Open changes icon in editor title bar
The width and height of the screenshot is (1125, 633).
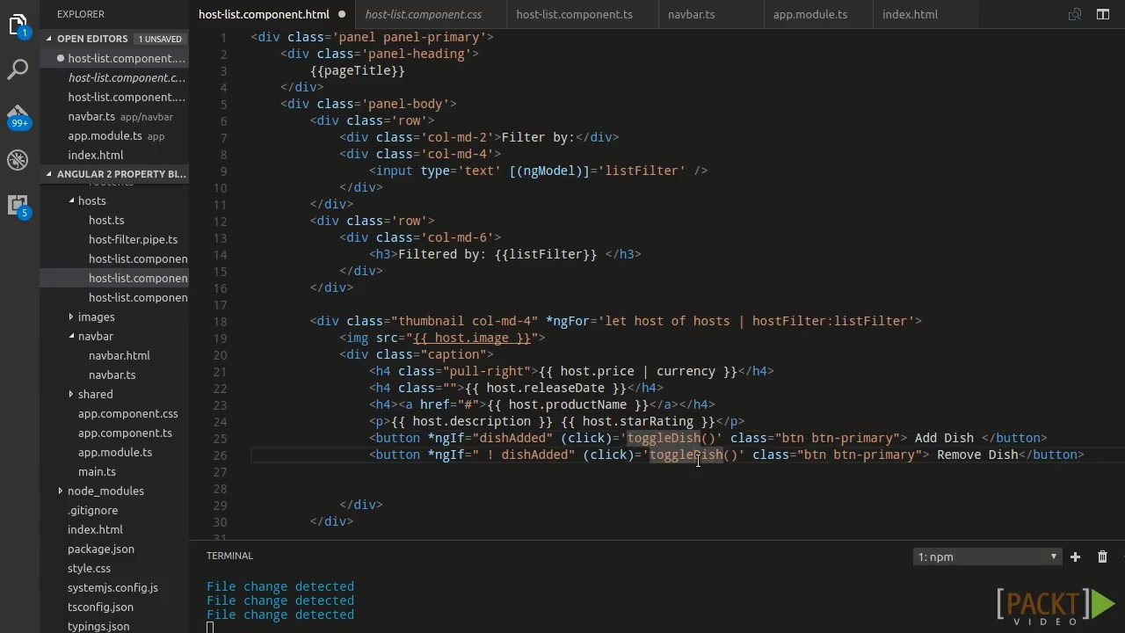pos(1074,14)
